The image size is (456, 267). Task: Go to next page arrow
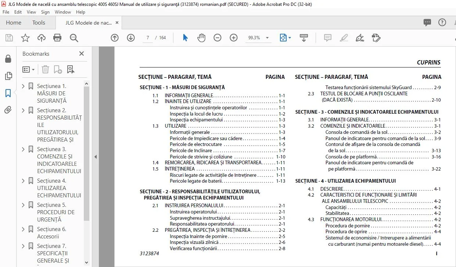pos(131,38)
